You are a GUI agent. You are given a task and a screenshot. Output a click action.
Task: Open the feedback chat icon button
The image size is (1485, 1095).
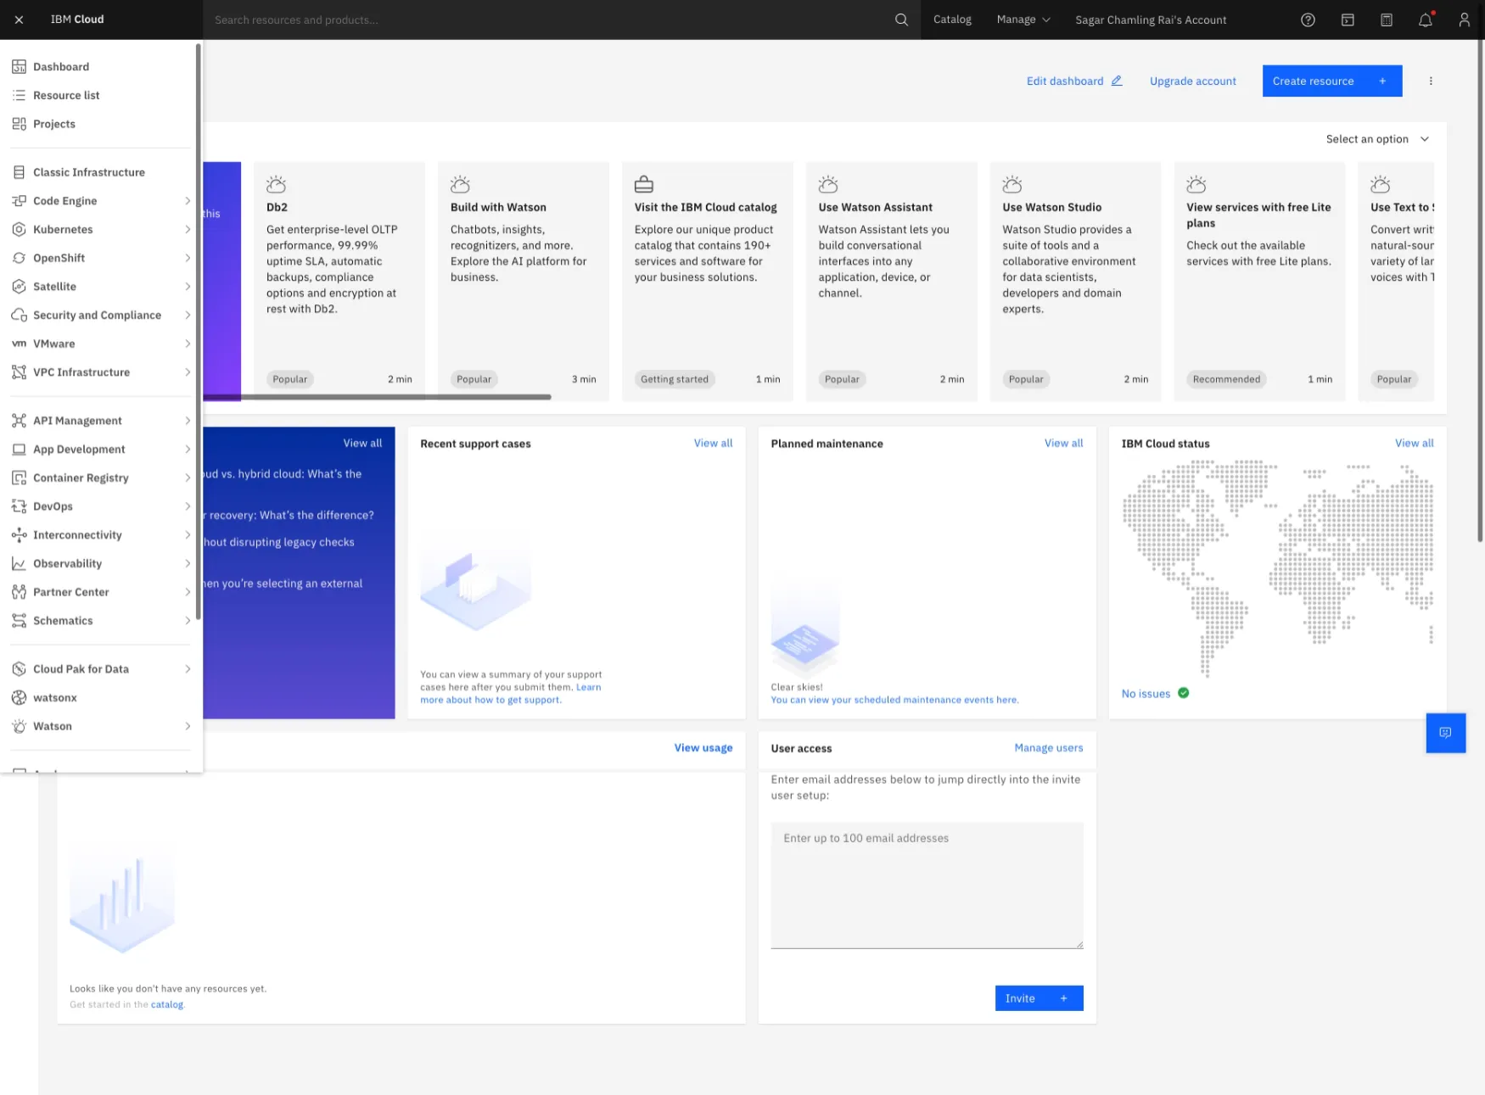tap(1445, 733)
